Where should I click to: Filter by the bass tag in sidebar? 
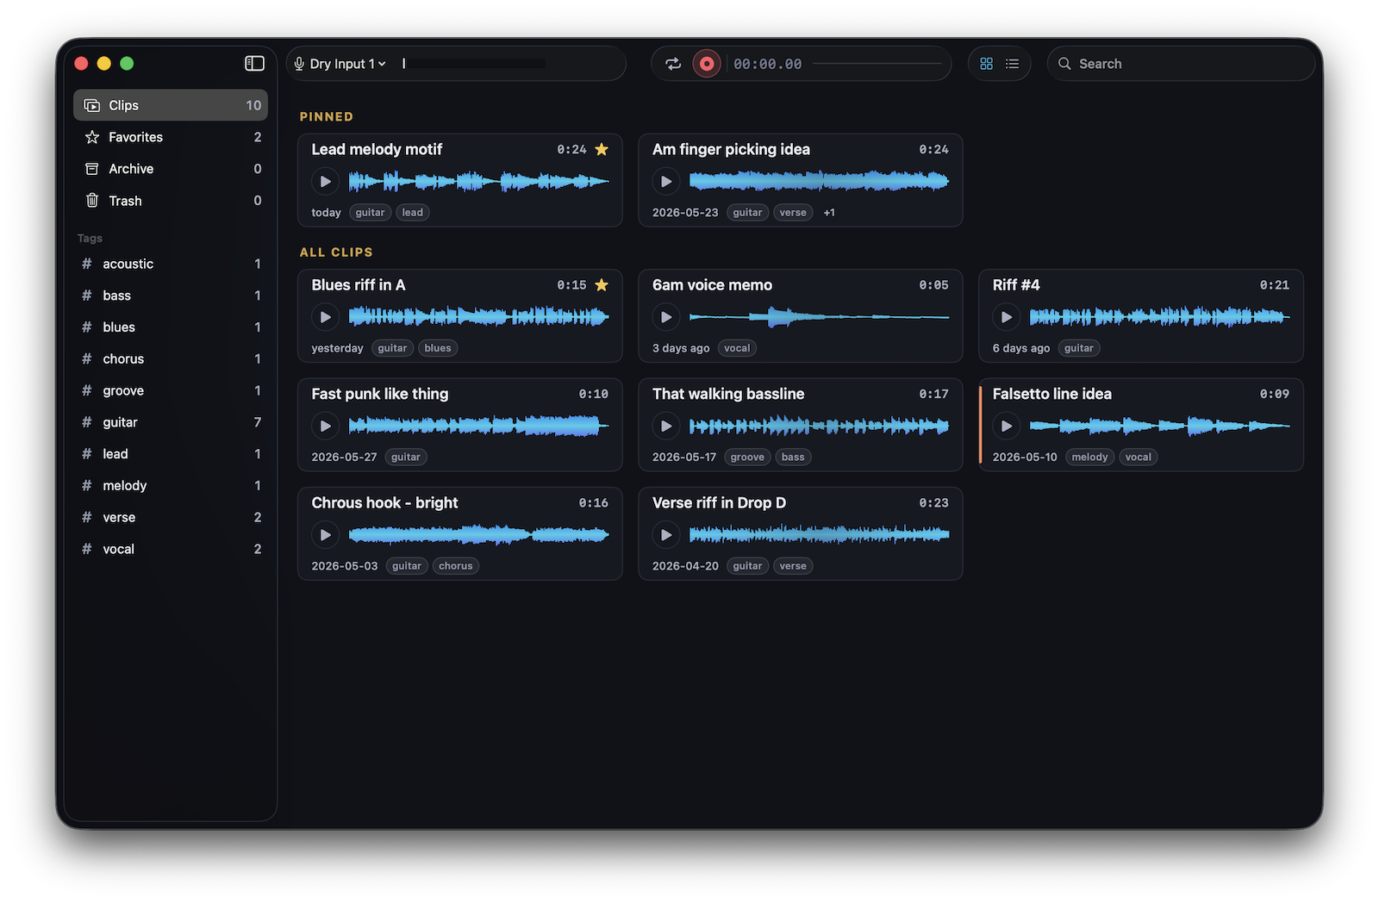pos(171,296)
